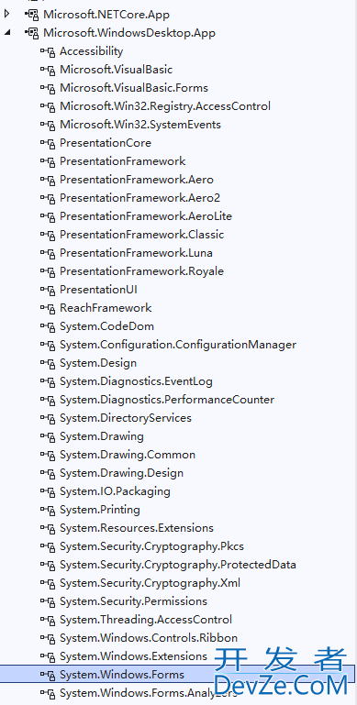Image resolution: width=357 pixels, height=705 pixels.
Task: Click the PresentationCore assembly icon
Action: click(x=48, y=143)
